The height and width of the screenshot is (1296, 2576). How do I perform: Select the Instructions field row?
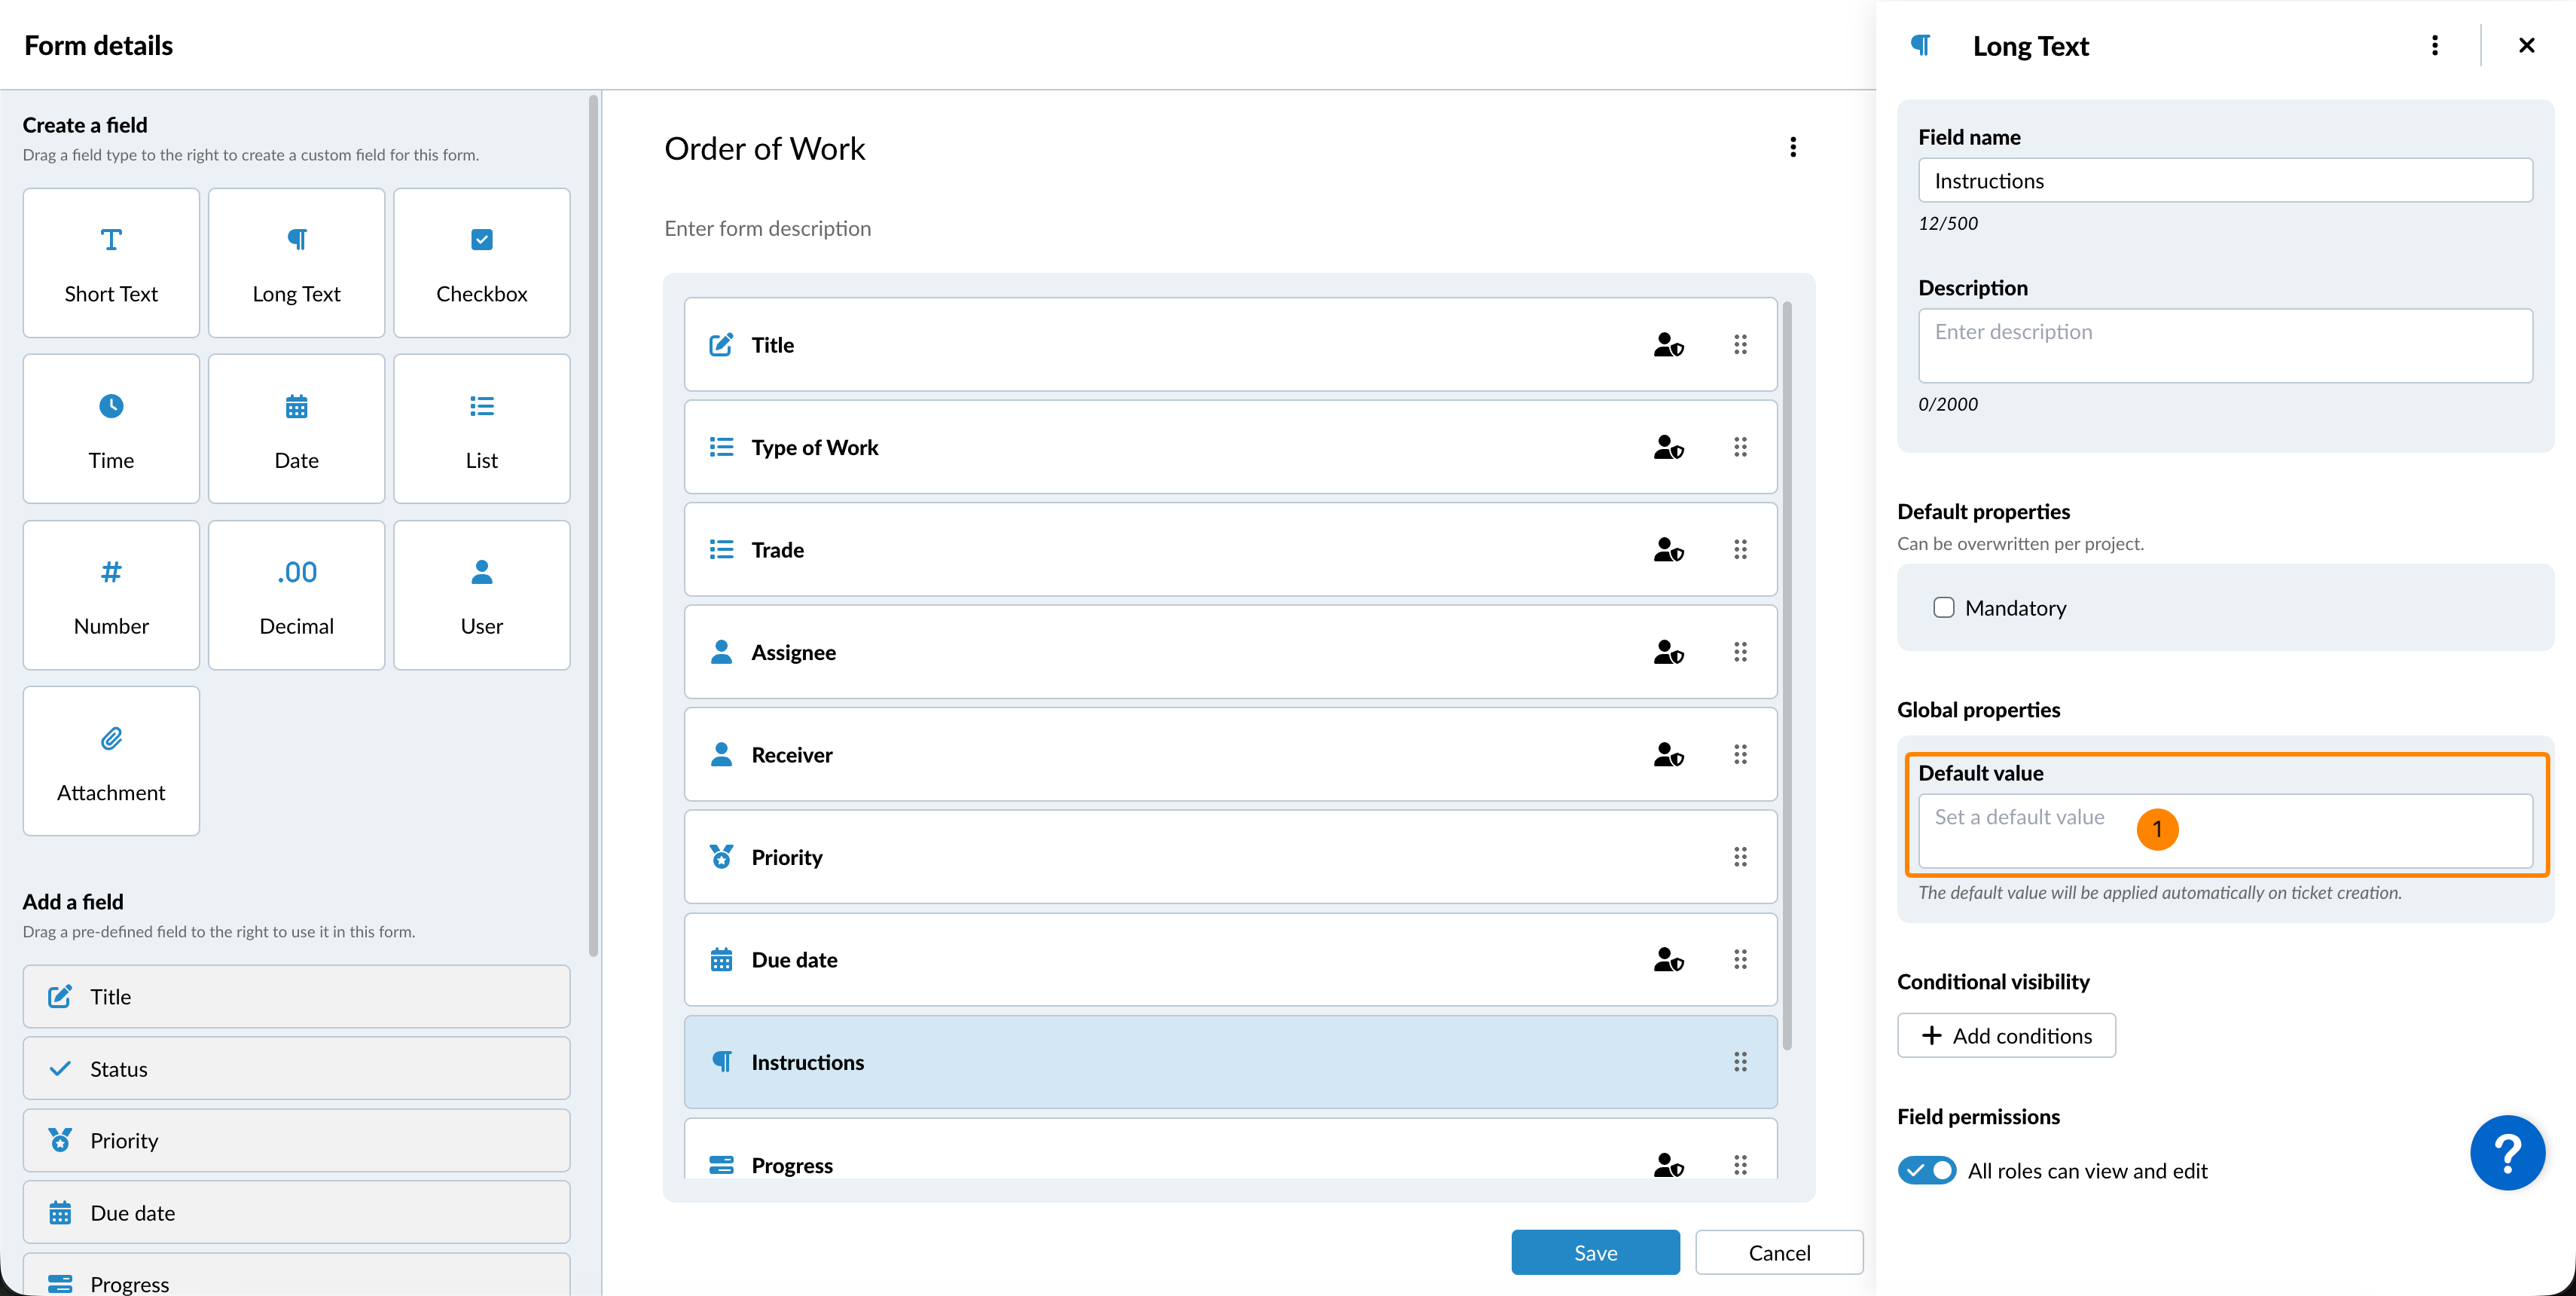(1229, 1062)
